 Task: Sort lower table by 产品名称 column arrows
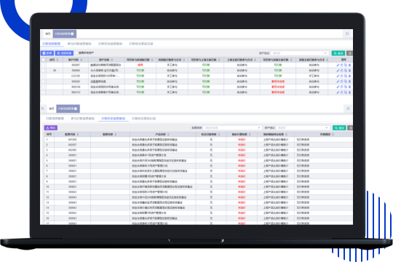(168, 135)
